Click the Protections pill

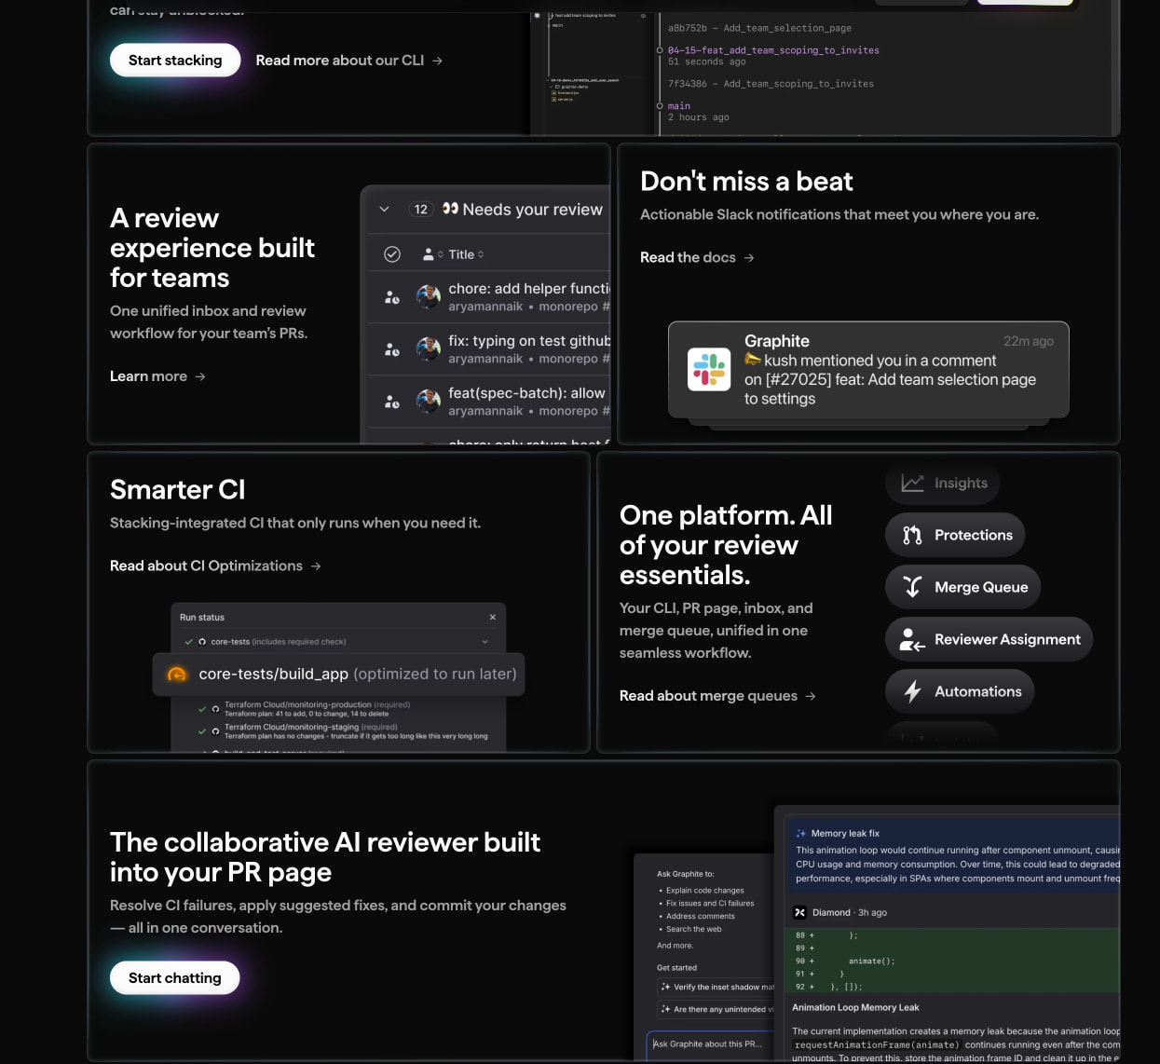(x=955, y=535)
